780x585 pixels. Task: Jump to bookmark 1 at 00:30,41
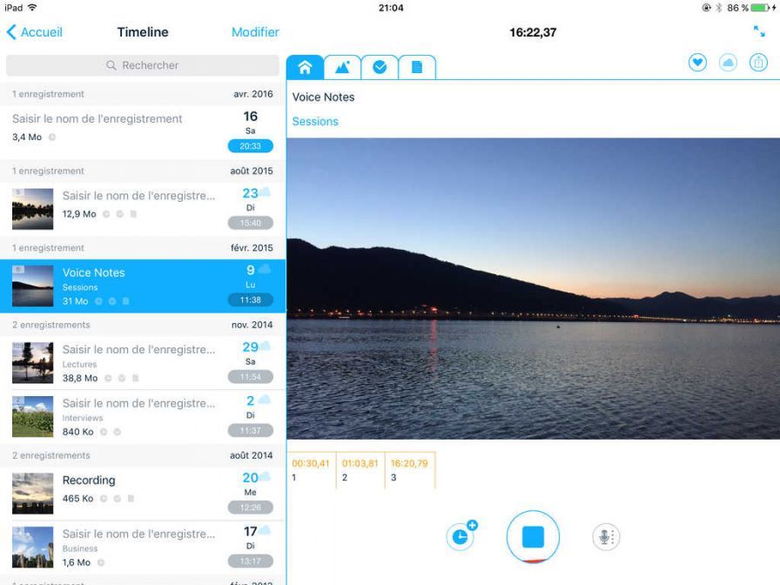(x=311, y=469)
